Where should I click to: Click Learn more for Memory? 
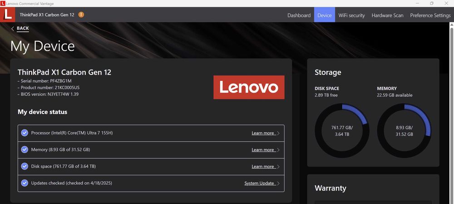263,150
